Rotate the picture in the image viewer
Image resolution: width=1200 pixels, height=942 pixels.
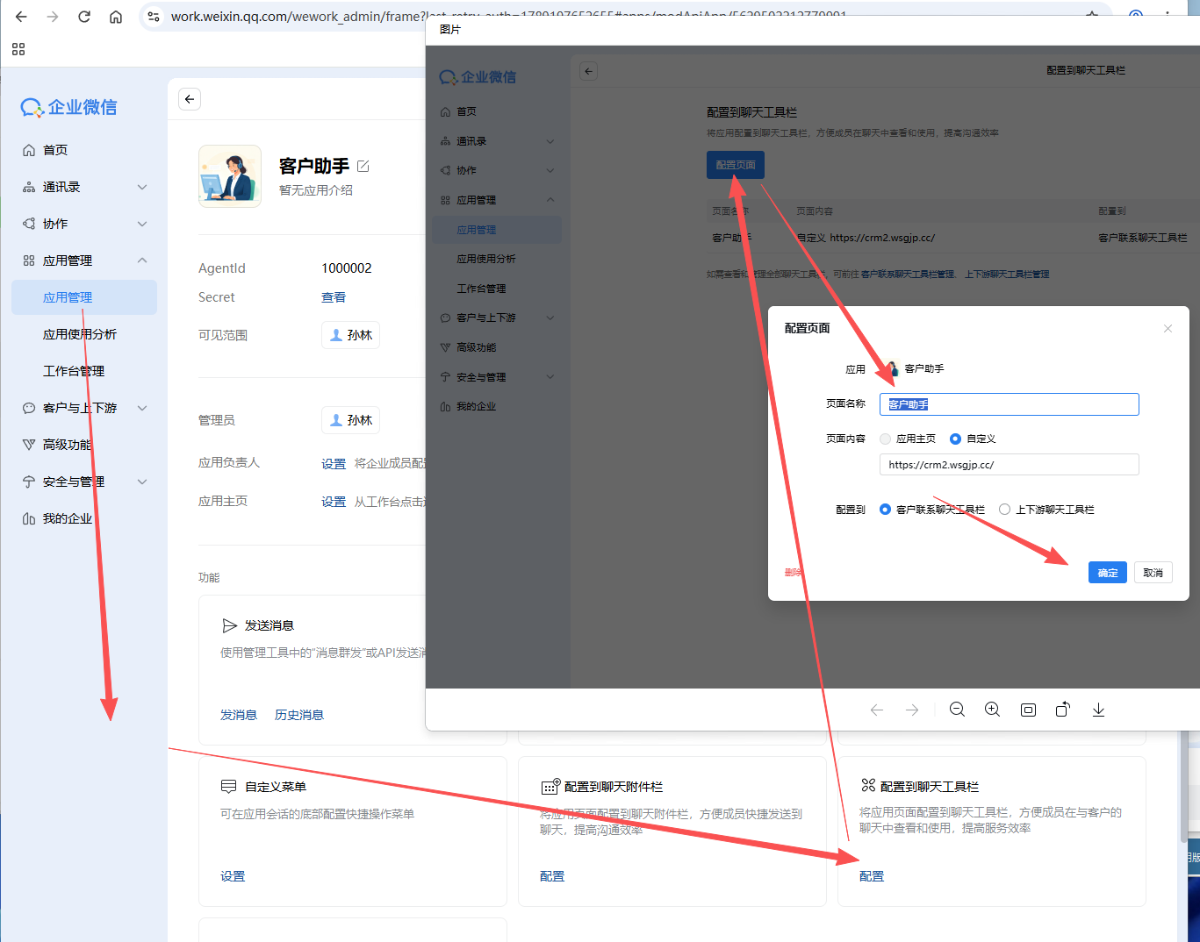pyautogui.click(x=1063, y=710)
